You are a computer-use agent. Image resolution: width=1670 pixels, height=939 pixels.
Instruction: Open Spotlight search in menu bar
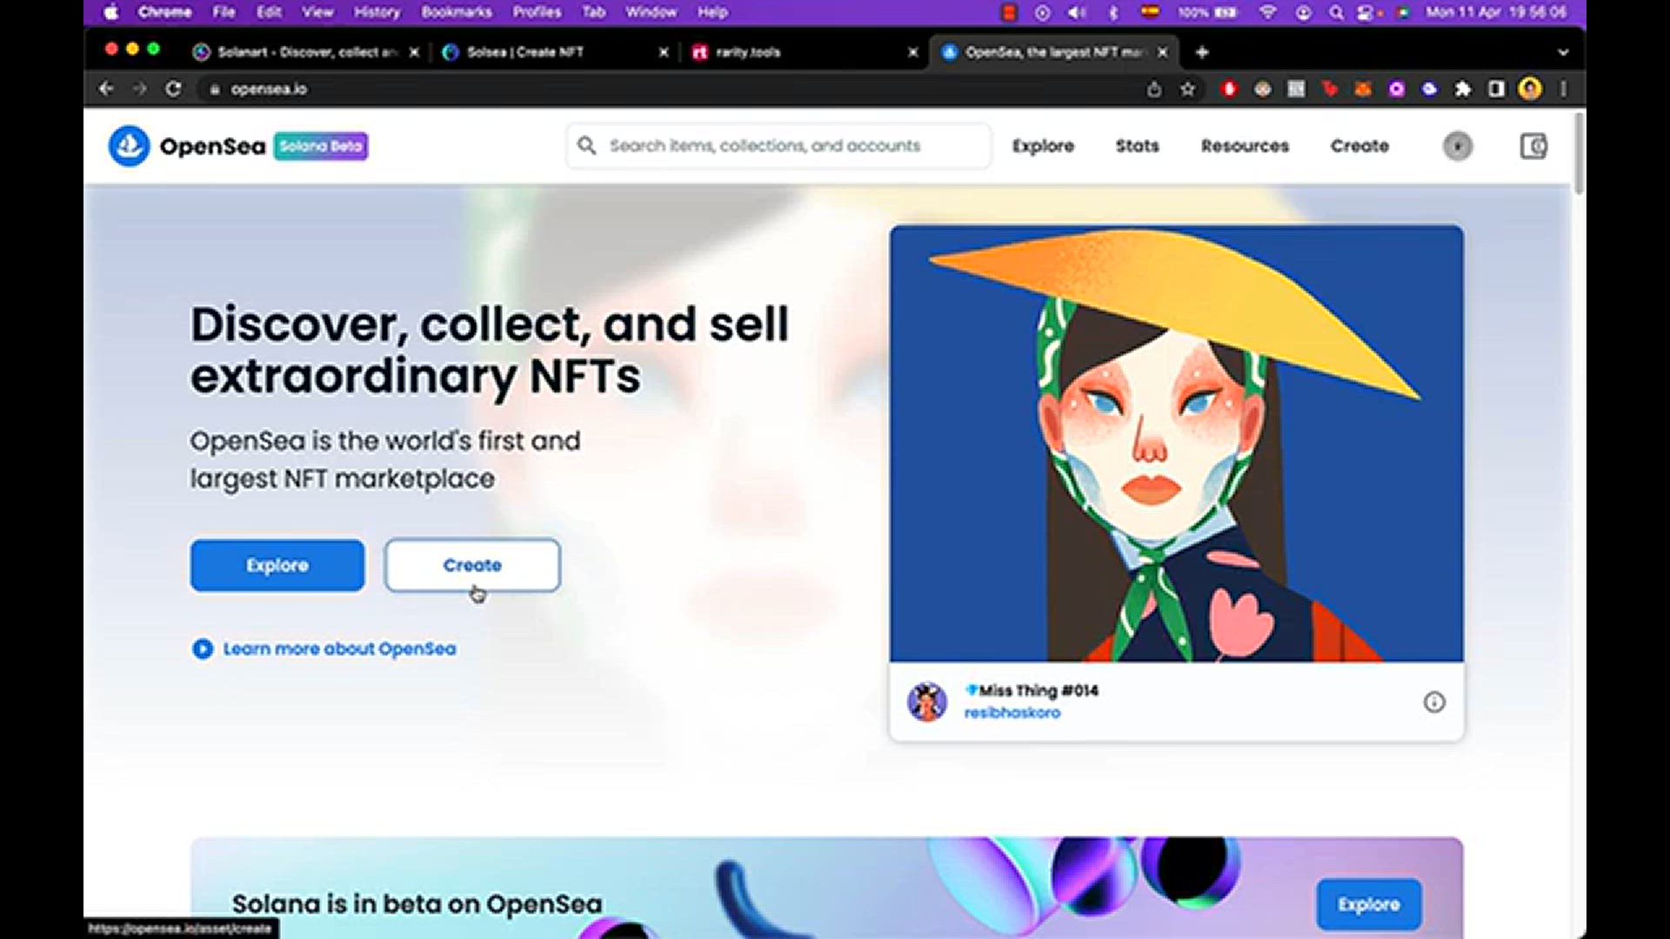(x=1335, y=12)
